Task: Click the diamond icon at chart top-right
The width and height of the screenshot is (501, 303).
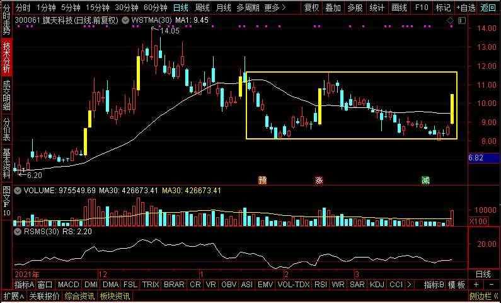Action: click(x=451, y=21)
